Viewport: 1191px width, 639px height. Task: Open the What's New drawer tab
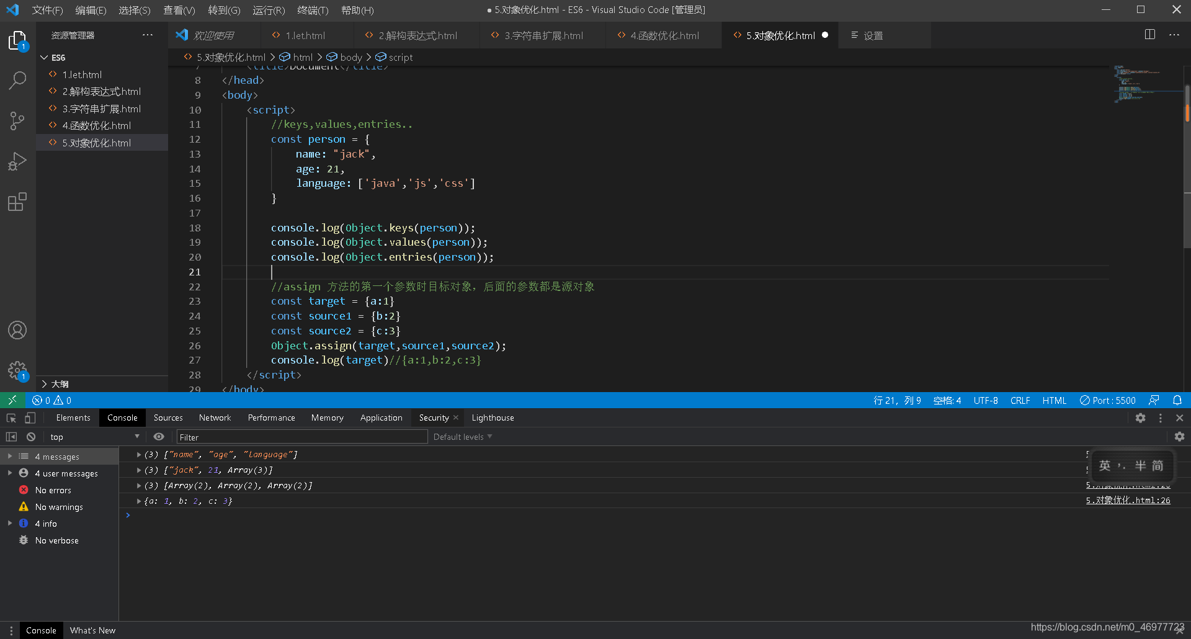(x=92, y=630)
